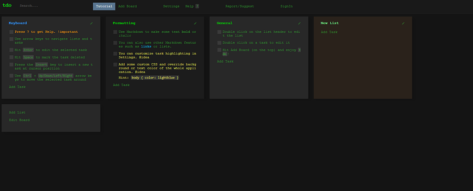The height and width of the screenshot is (191, 473).
Task: Click SignIn in the top bar
Action: click(x=286, y=6)
